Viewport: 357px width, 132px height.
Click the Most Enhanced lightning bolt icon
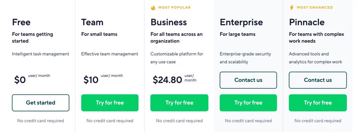tap(292, 8)
